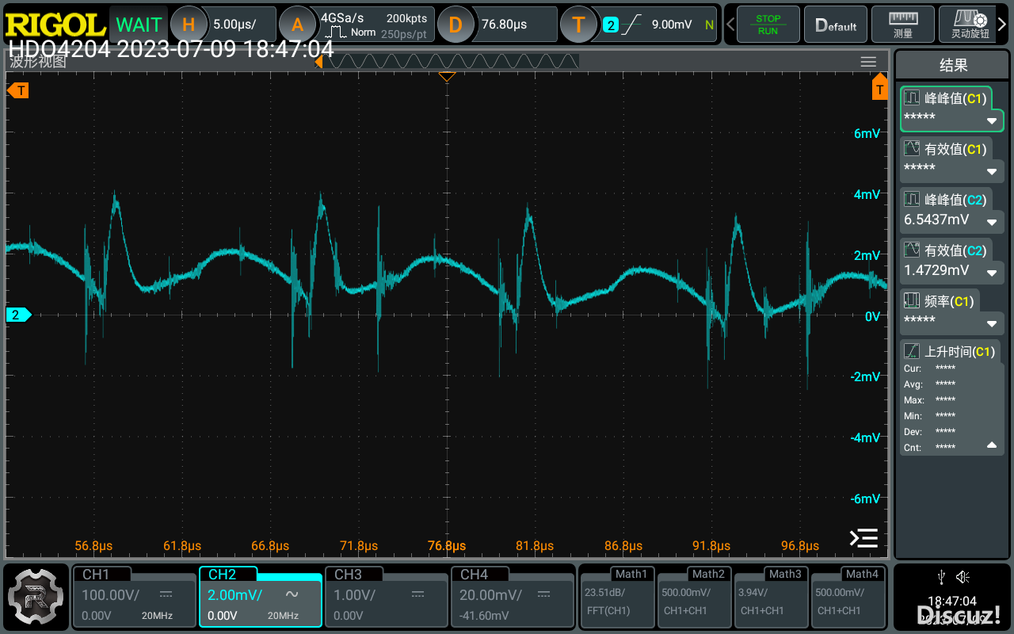Image resolution: width=1014 pixels, height=634 pixels.
Task: Collapse the rise time C1 statistics
Action: [992, 445]
